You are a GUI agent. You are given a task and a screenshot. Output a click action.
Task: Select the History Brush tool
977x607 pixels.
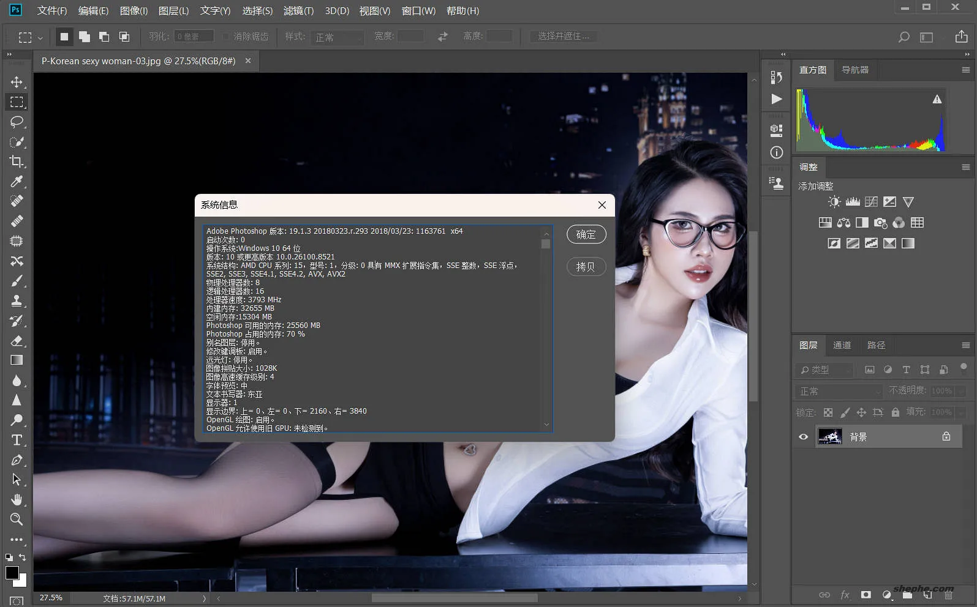coord(17,321)
